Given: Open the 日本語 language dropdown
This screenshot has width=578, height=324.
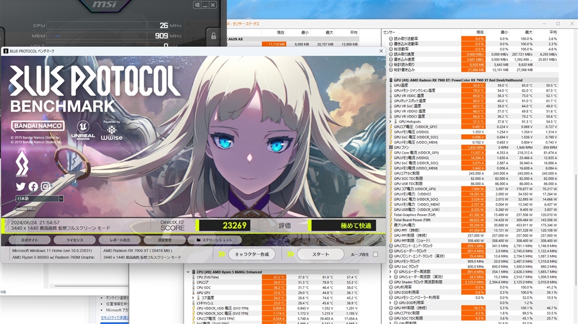Looking at the screenshot, I should [40, 199].
